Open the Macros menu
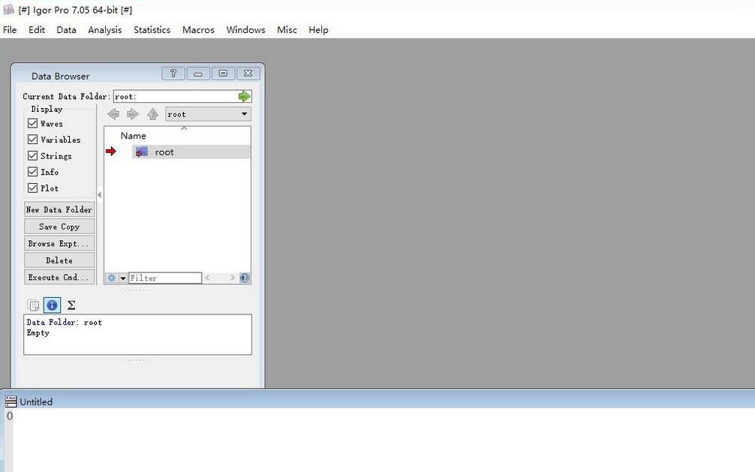The image size is (755, 472). [x=198, y=30]
